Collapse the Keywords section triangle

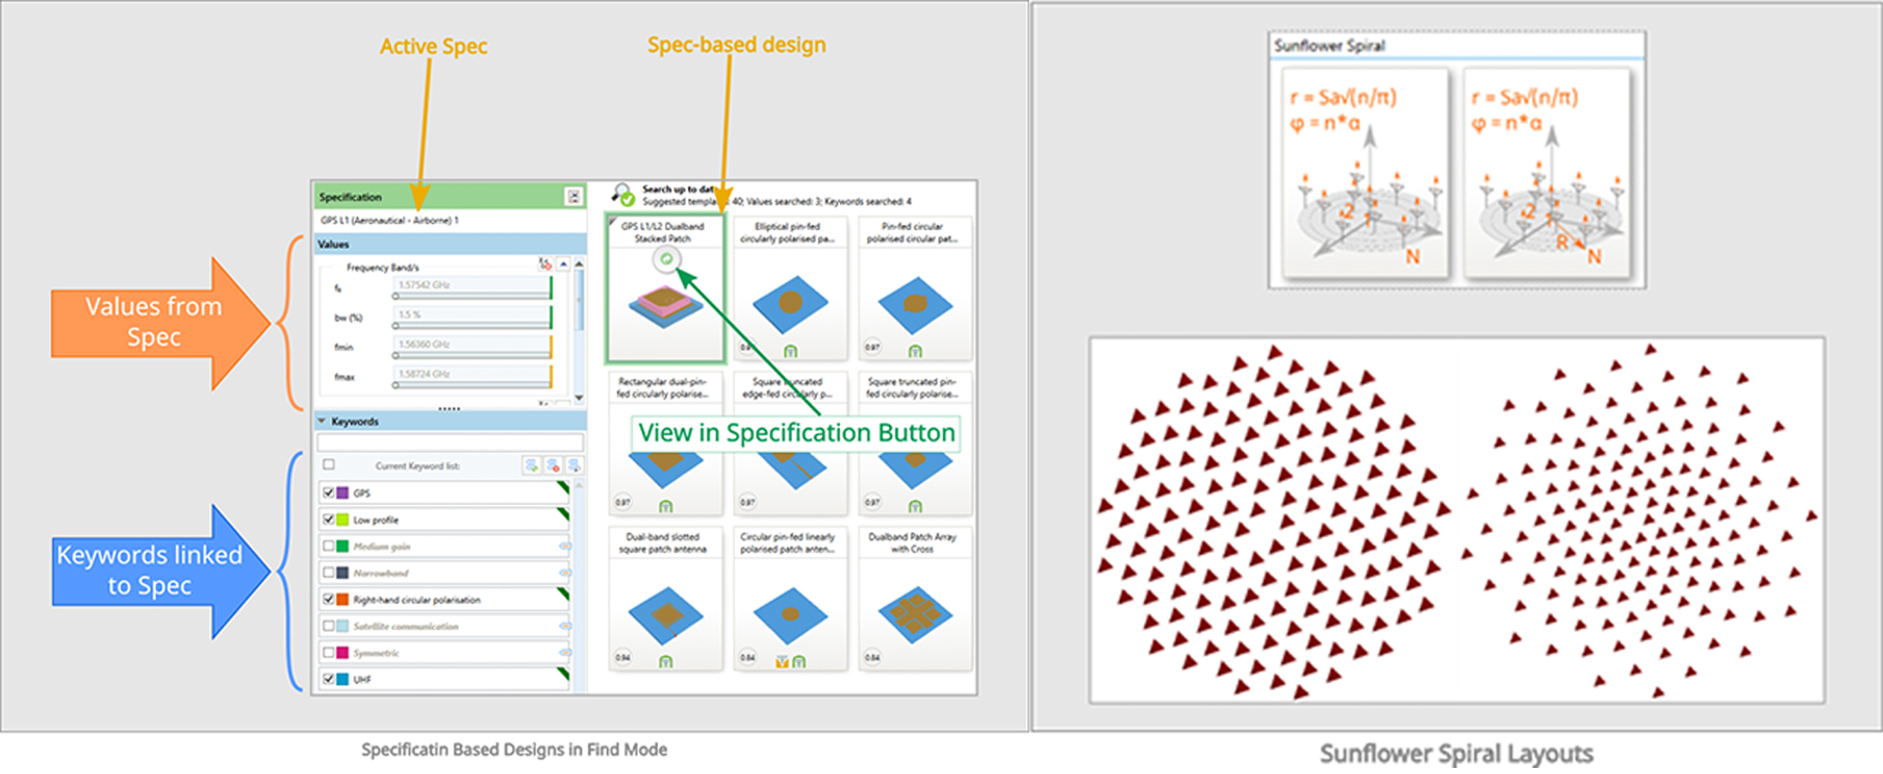pos(322,421)
